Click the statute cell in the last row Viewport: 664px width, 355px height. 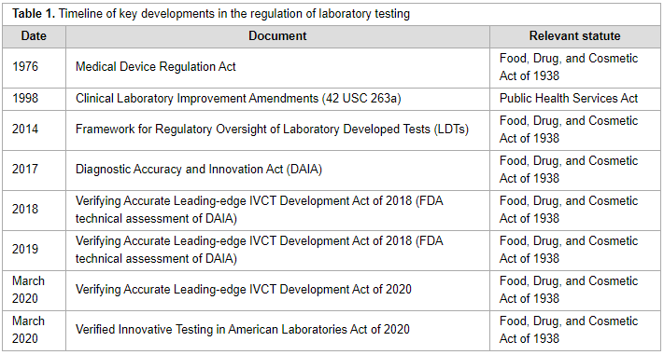coord(574,330)
